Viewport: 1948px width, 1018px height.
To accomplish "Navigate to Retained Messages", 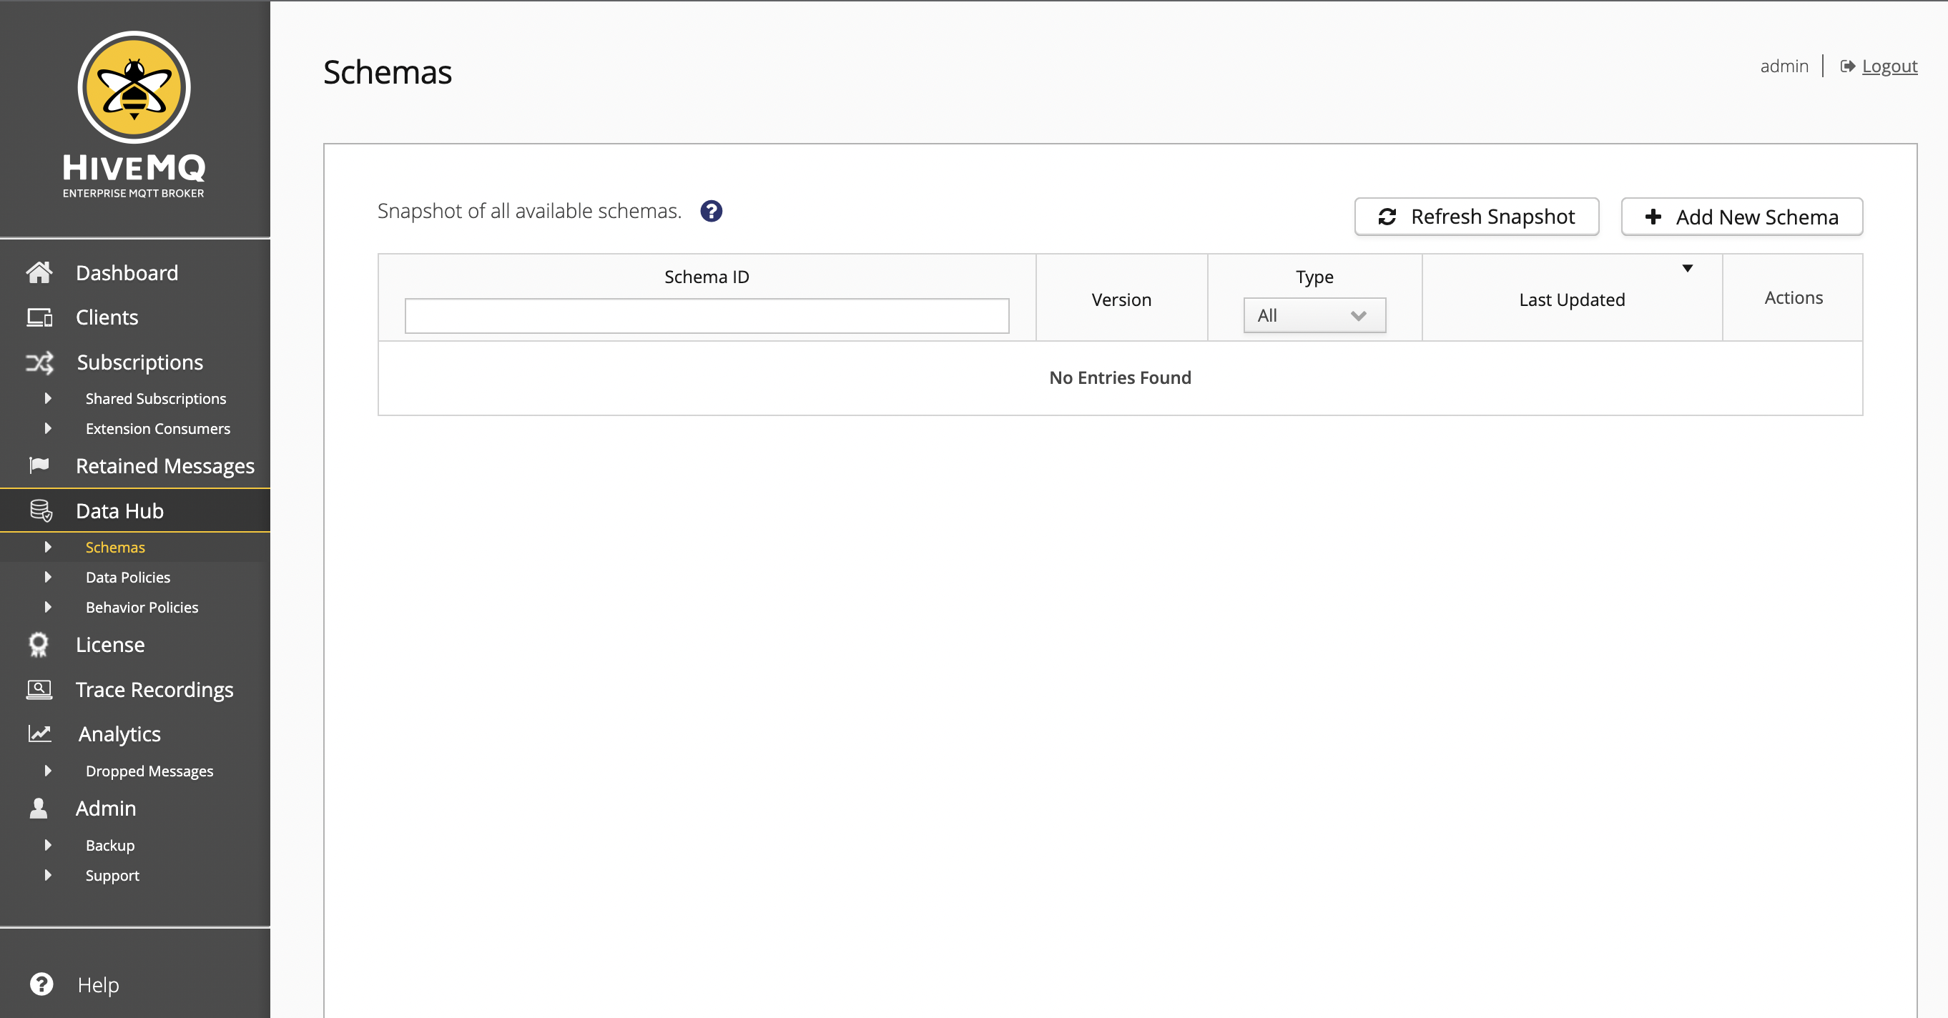I will pos(165,467).
